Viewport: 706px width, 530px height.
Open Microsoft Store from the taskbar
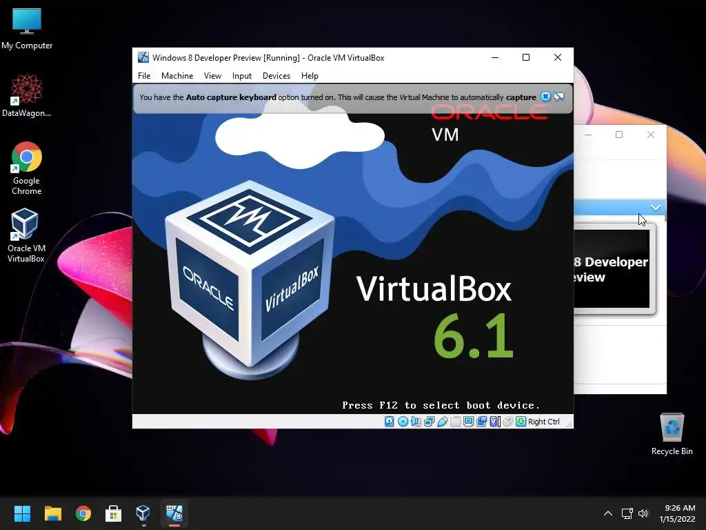113,513
